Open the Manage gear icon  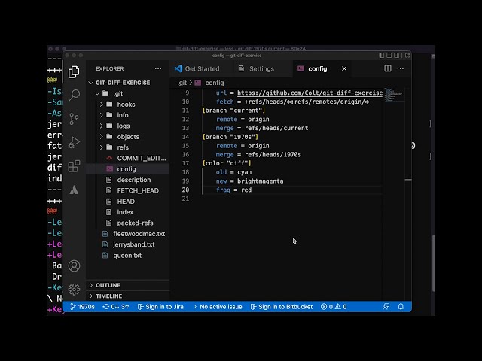point(74,289)
